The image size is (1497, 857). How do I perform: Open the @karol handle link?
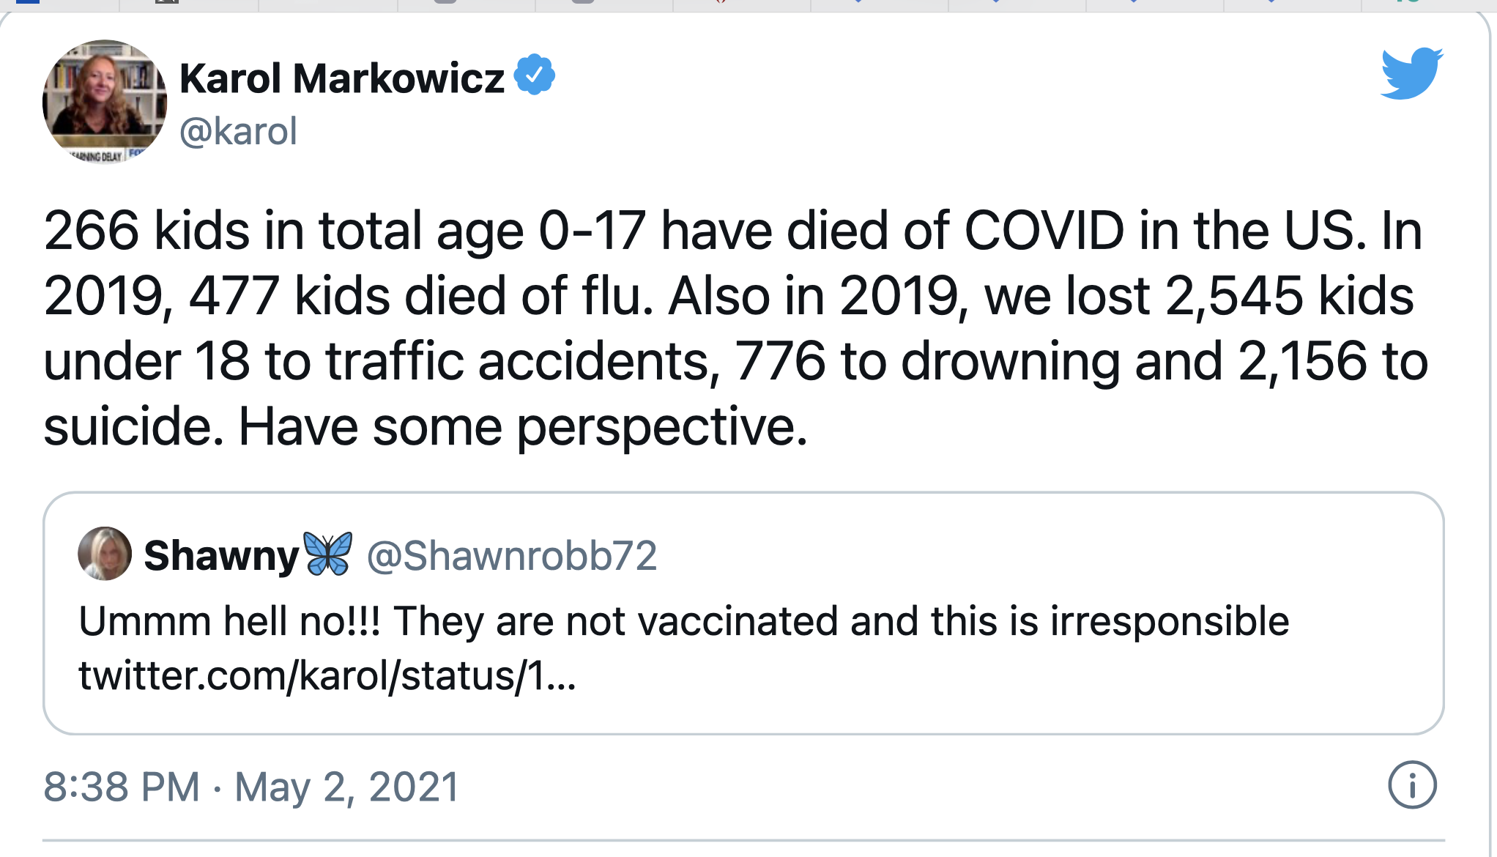click(x=238, y=131)
